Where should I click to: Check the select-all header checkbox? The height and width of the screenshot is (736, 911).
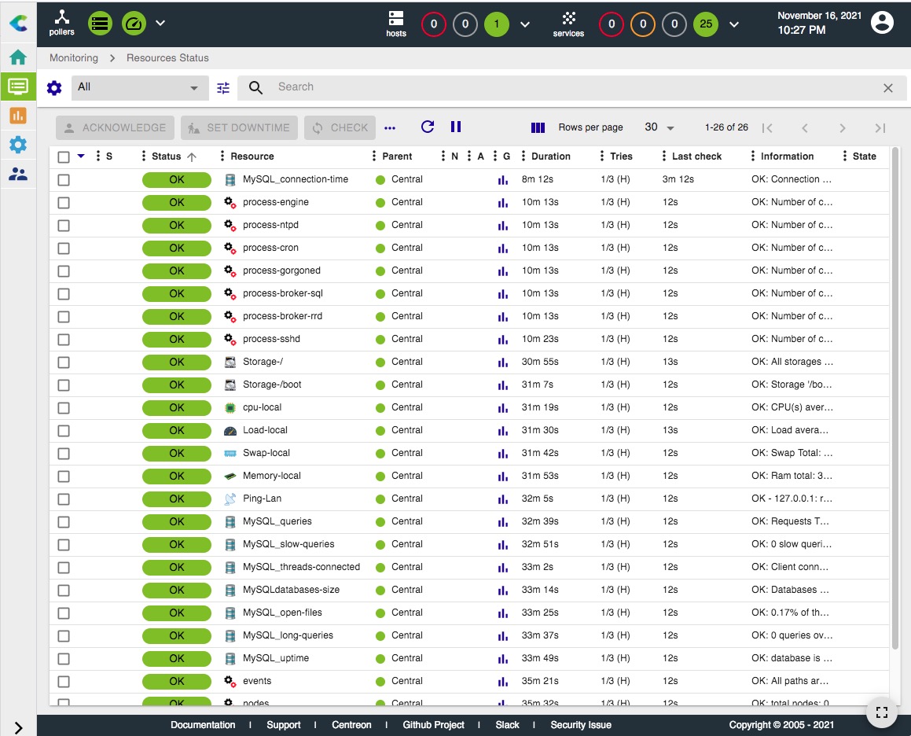(x=64, y=157)
